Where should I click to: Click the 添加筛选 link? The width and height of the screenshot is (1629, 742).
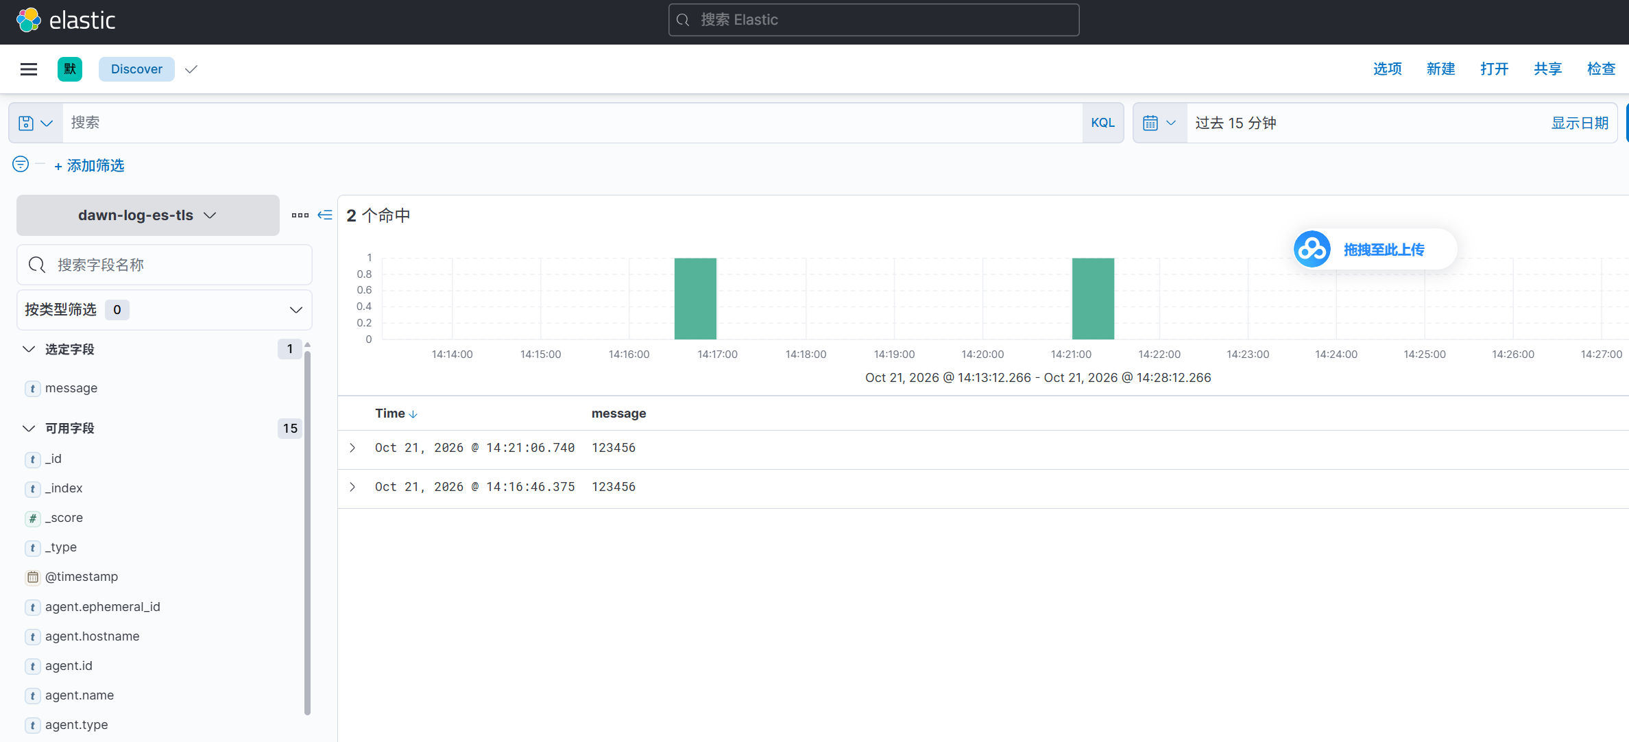89,165
